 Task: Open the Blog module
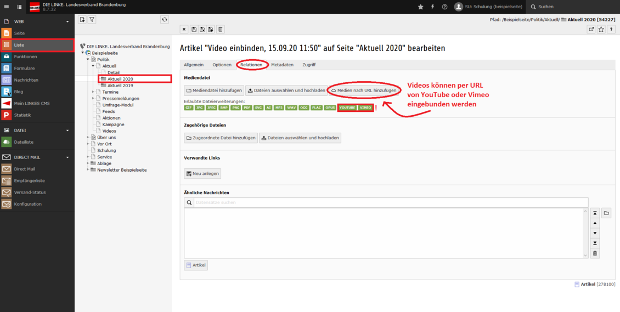point(37,92)
